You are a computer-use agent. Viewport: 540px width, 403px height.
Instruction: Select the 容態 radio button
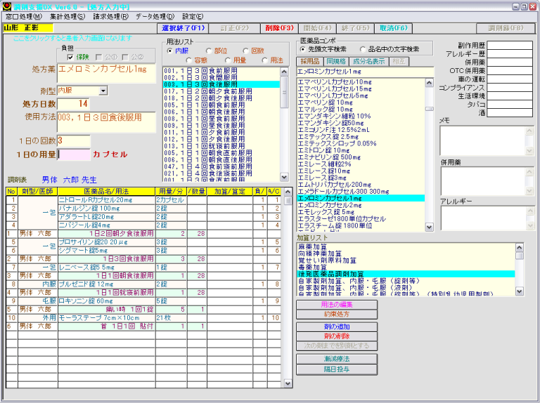(188, 60)
